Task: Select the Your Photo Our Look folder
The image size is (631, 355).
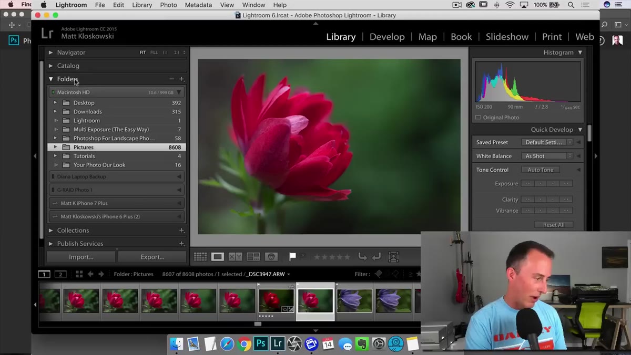Action: pyautogui.click(x=117, y=165)
